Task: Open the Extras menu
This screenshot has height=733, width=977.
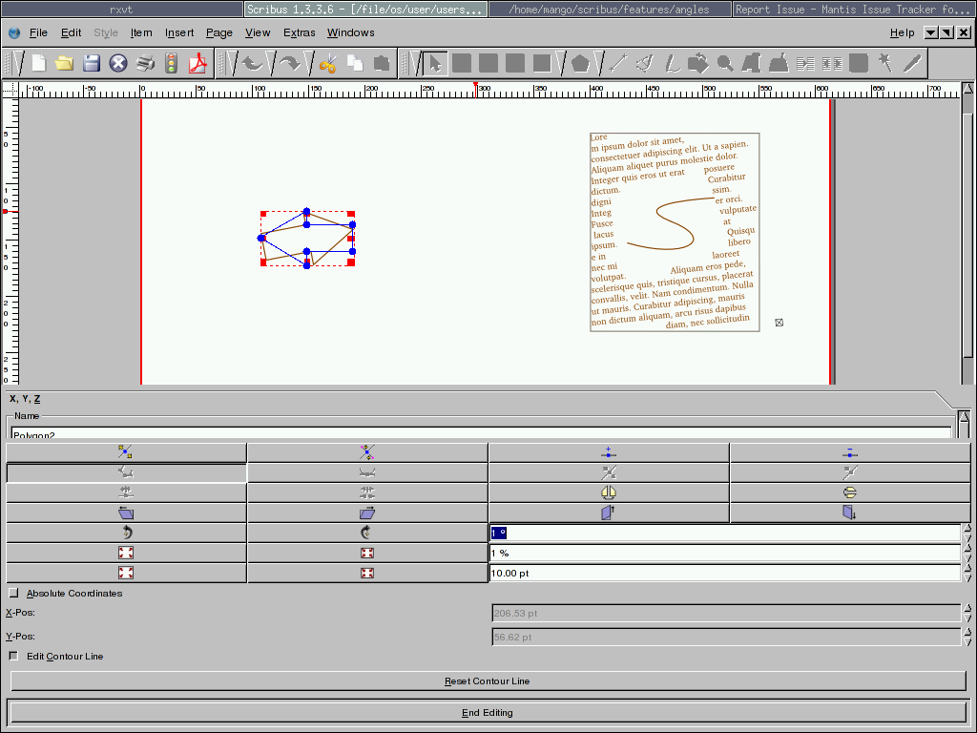Action: (x=299, y=32)
